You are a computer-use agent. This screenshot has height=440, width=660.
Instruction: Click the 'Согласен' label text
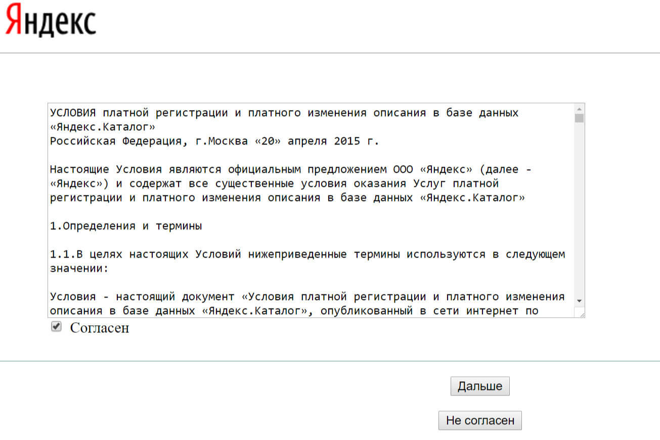(x=100, y=328)
